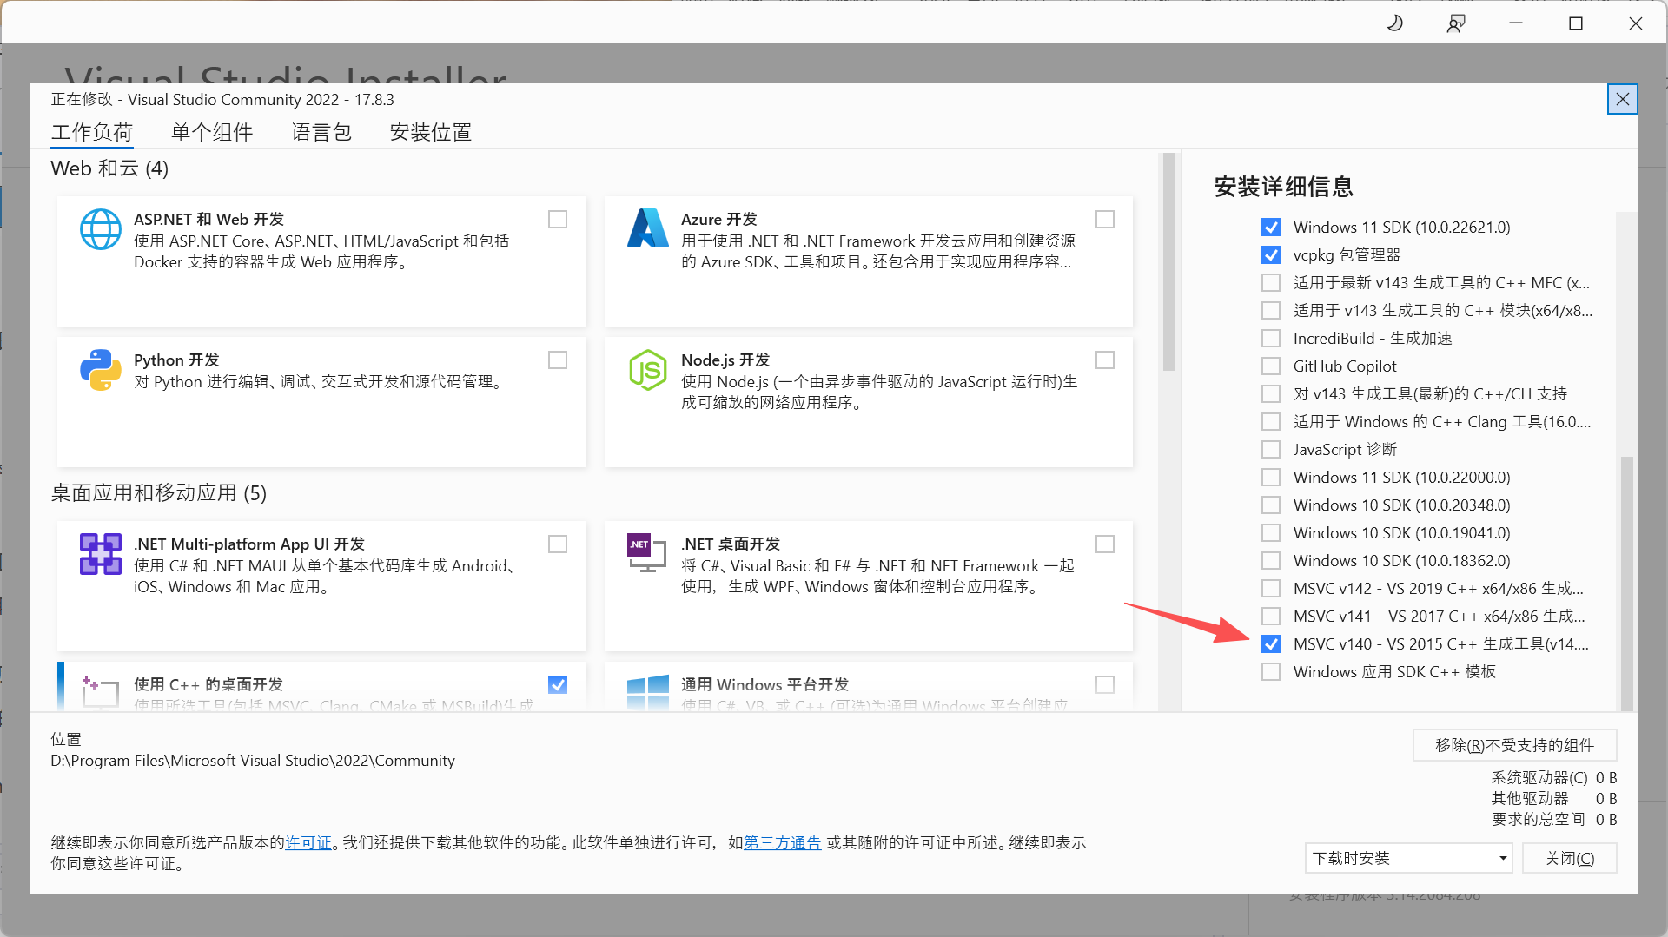Open the feedback icon in title bar
This screenshot has height=937, width=1668.
1456,23
